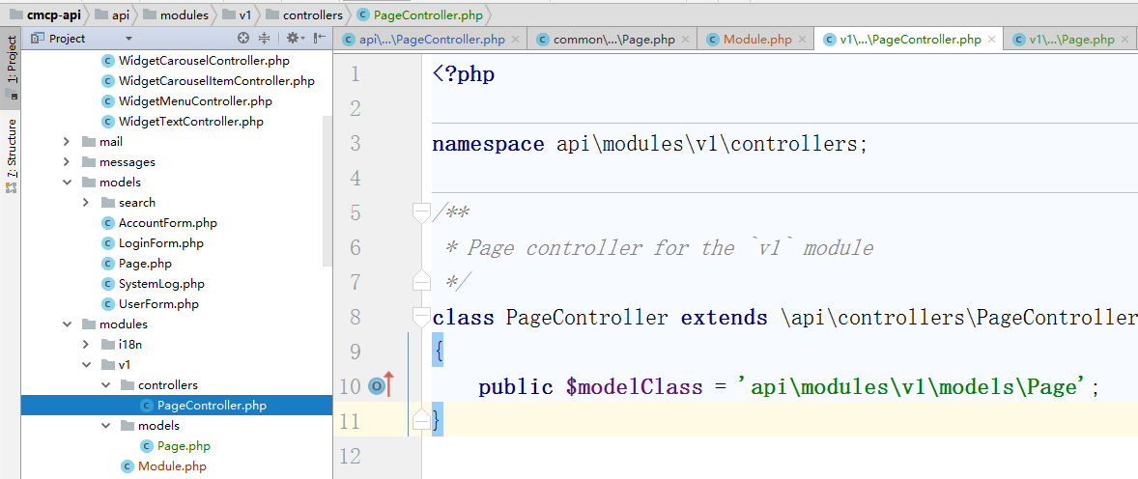Select WidgetTextController.php in tree
The image size is (1138, 479).
[183, 122]
